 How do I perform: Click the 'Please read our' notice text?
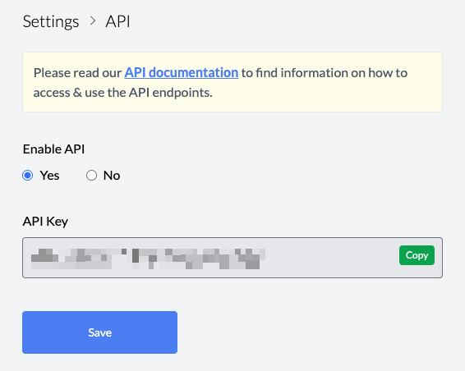[77, 72]
